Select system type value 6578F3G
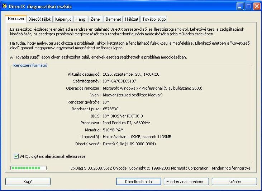 [111, 109]
